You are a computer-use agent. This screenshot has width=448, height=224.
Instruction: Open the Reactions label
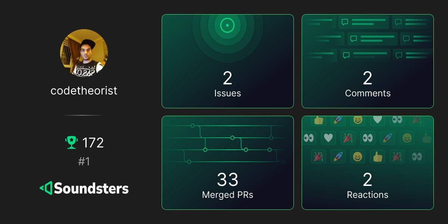tap(367, 195)
